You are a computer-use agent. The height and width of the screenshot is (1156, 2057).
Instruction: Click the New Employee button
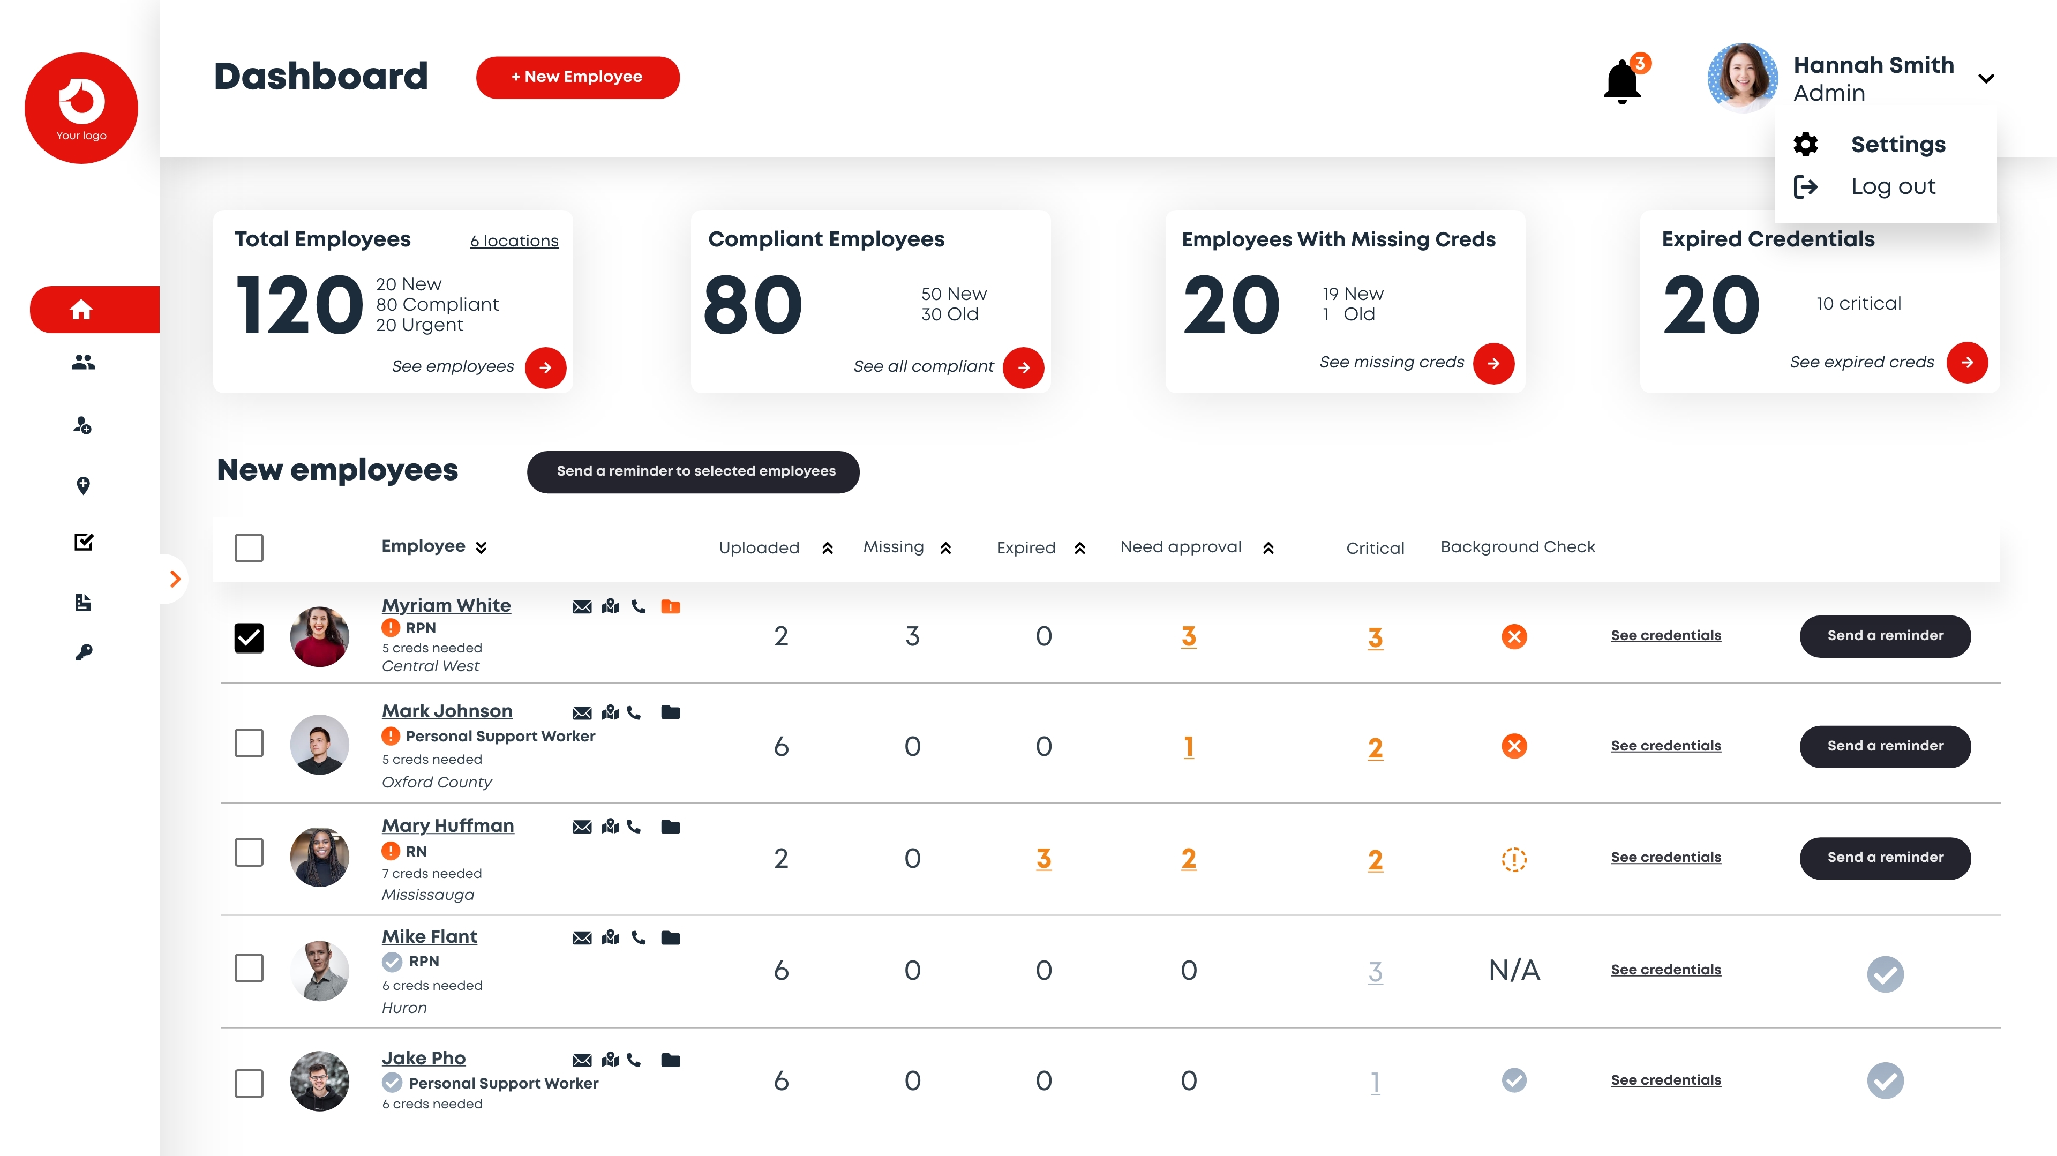coord(577,77)
